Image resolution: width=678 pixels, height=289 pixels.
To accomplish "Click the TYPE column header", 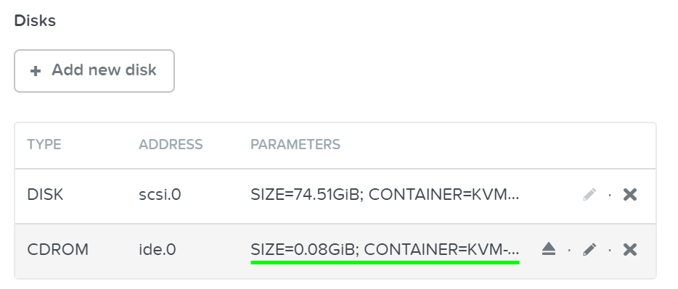I will point(44,145).
